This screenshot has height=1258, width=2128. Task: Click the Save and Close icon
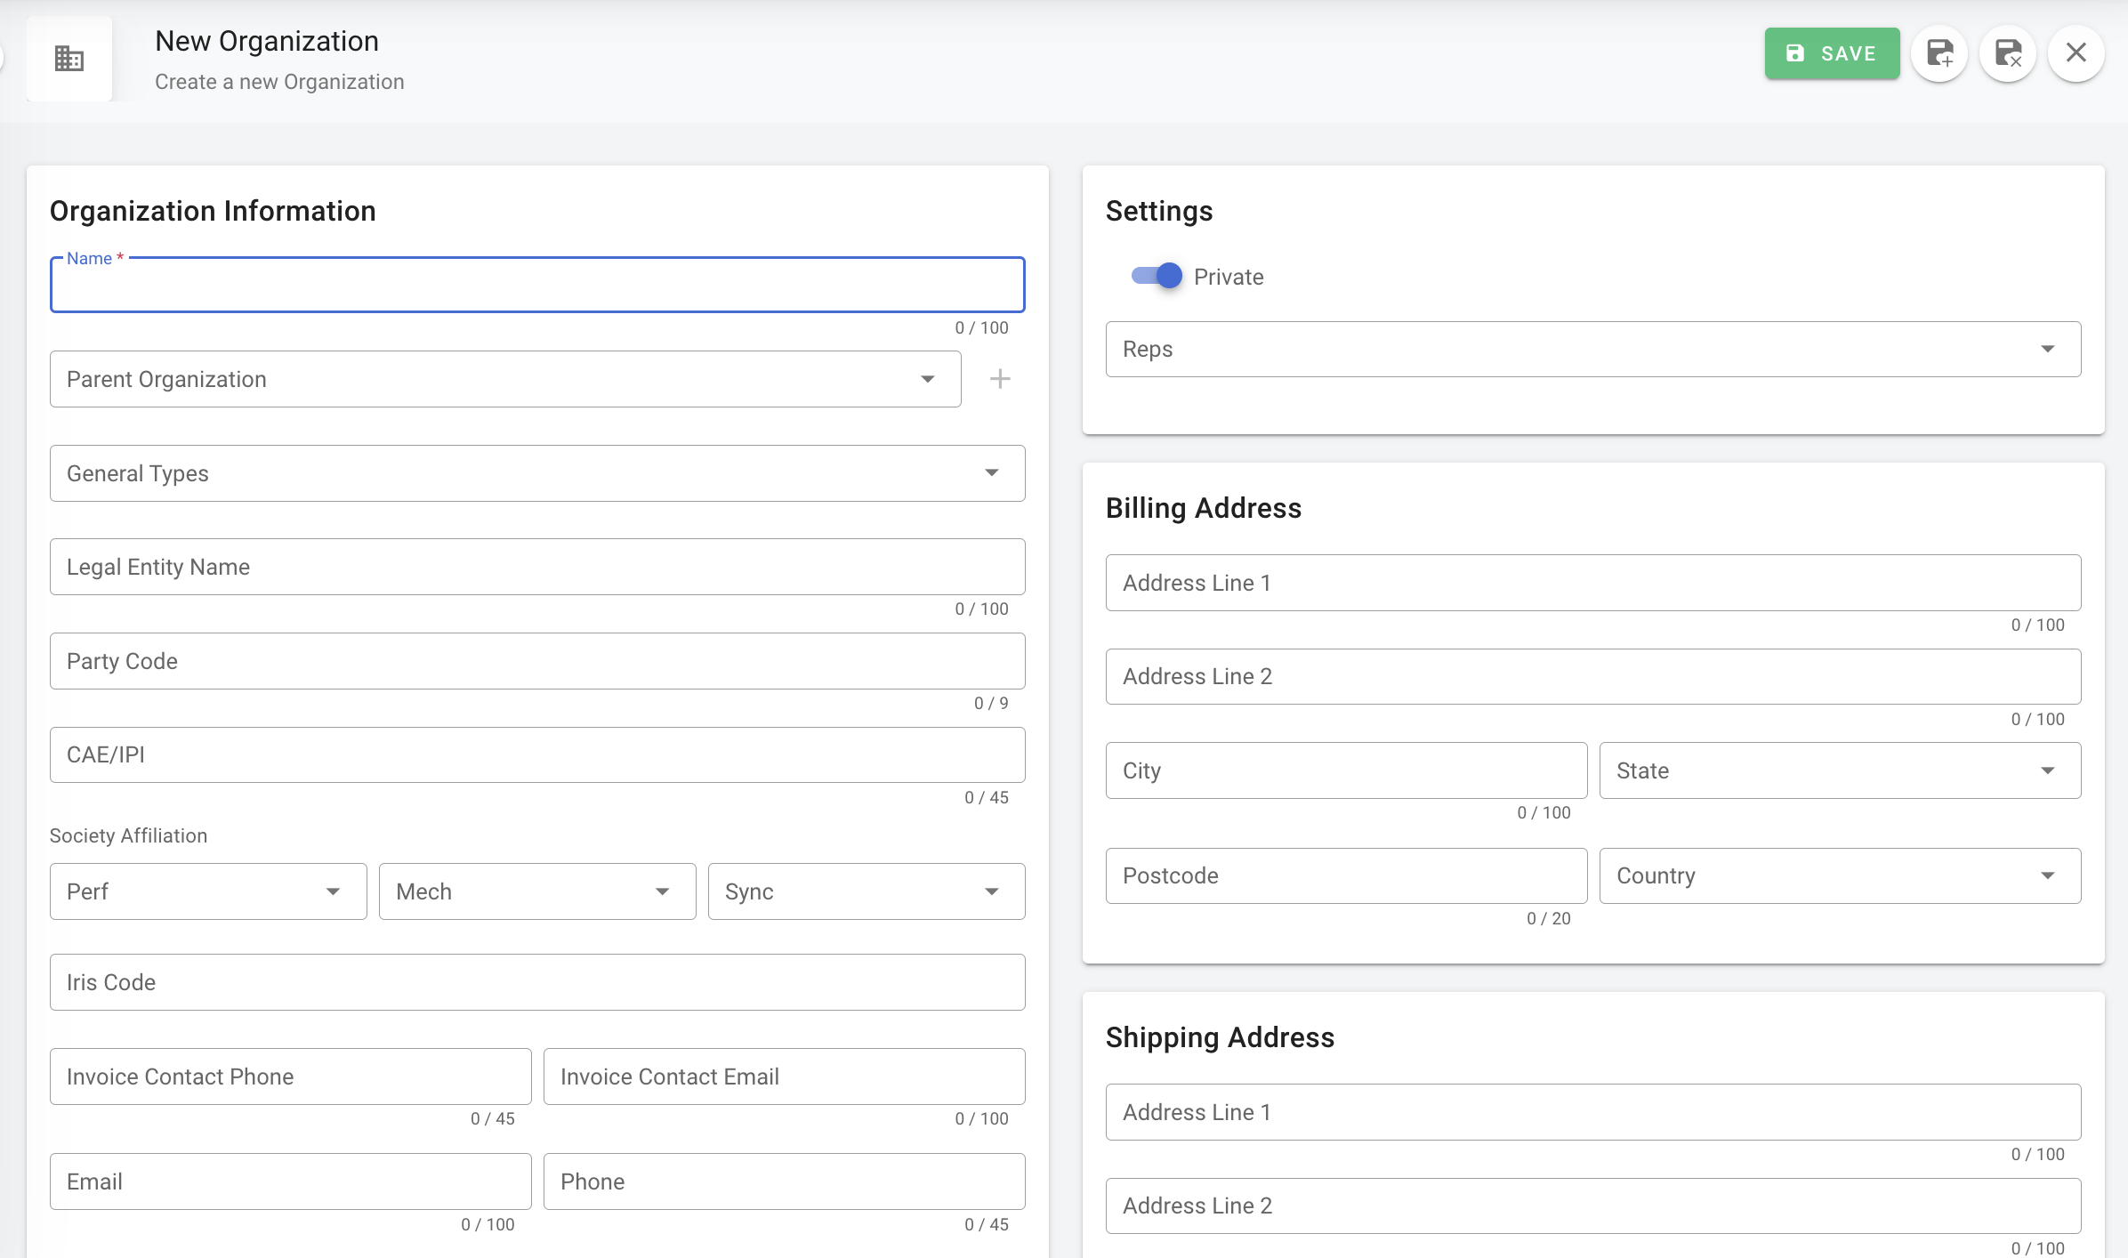2008,53
